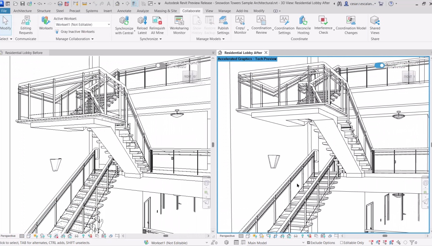
Task: Turn on Accelerated Graphics toggle in Before view
Action: 161,65
